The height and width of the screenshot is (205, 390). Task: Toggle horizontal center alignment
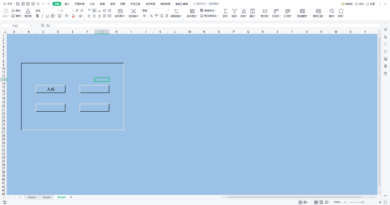[x=94, y=16]
